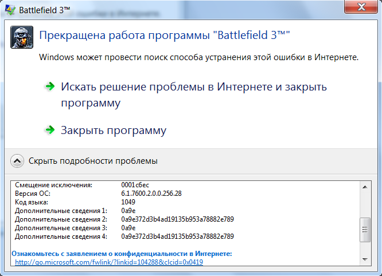Click the title bar program icon

[10, 10]
